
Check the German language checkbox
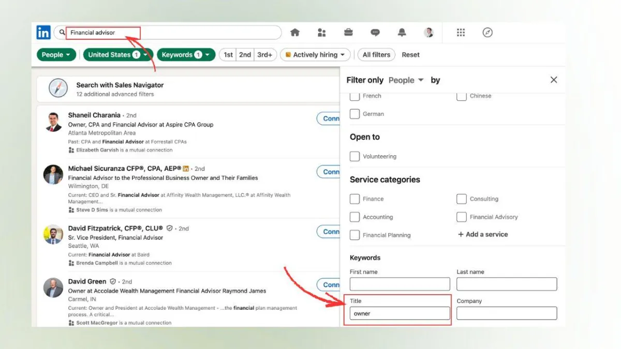pyautogui.click(x=354, y=114)
